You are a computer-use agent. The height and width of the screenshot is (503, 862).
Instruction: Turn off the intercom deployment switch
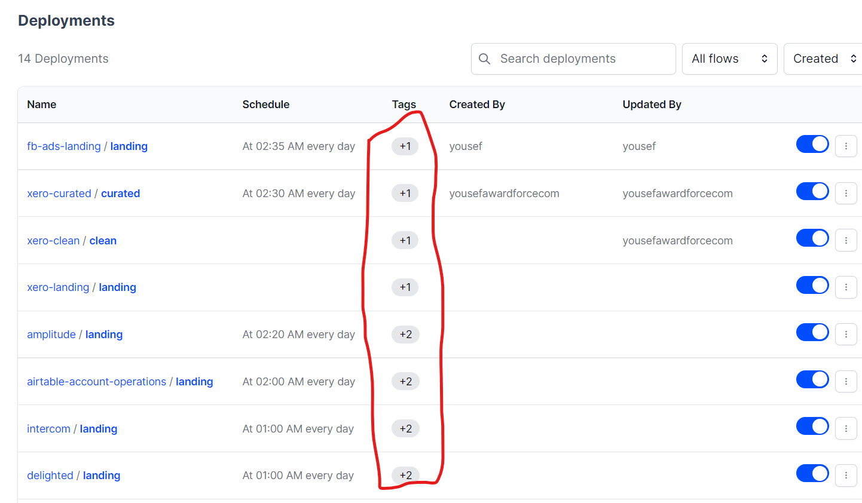click(812, 426)
